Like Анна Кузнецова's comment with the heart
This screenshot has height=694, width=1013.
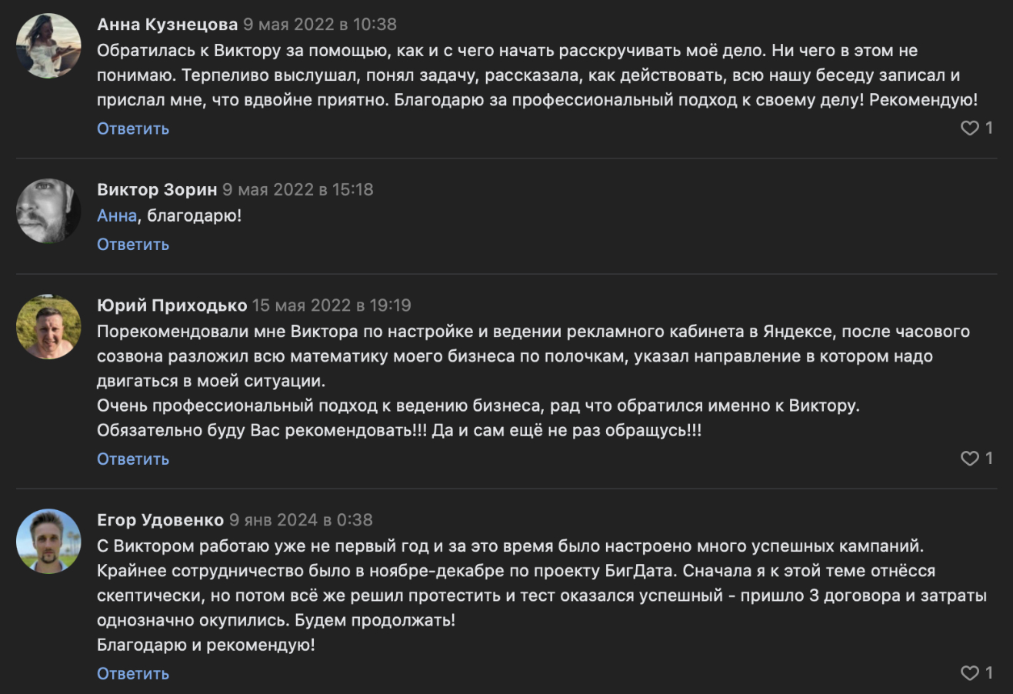tap(970, 128)
